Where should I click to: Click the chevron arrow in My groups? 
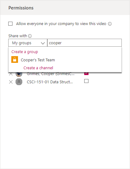click(x=43, y=43)
